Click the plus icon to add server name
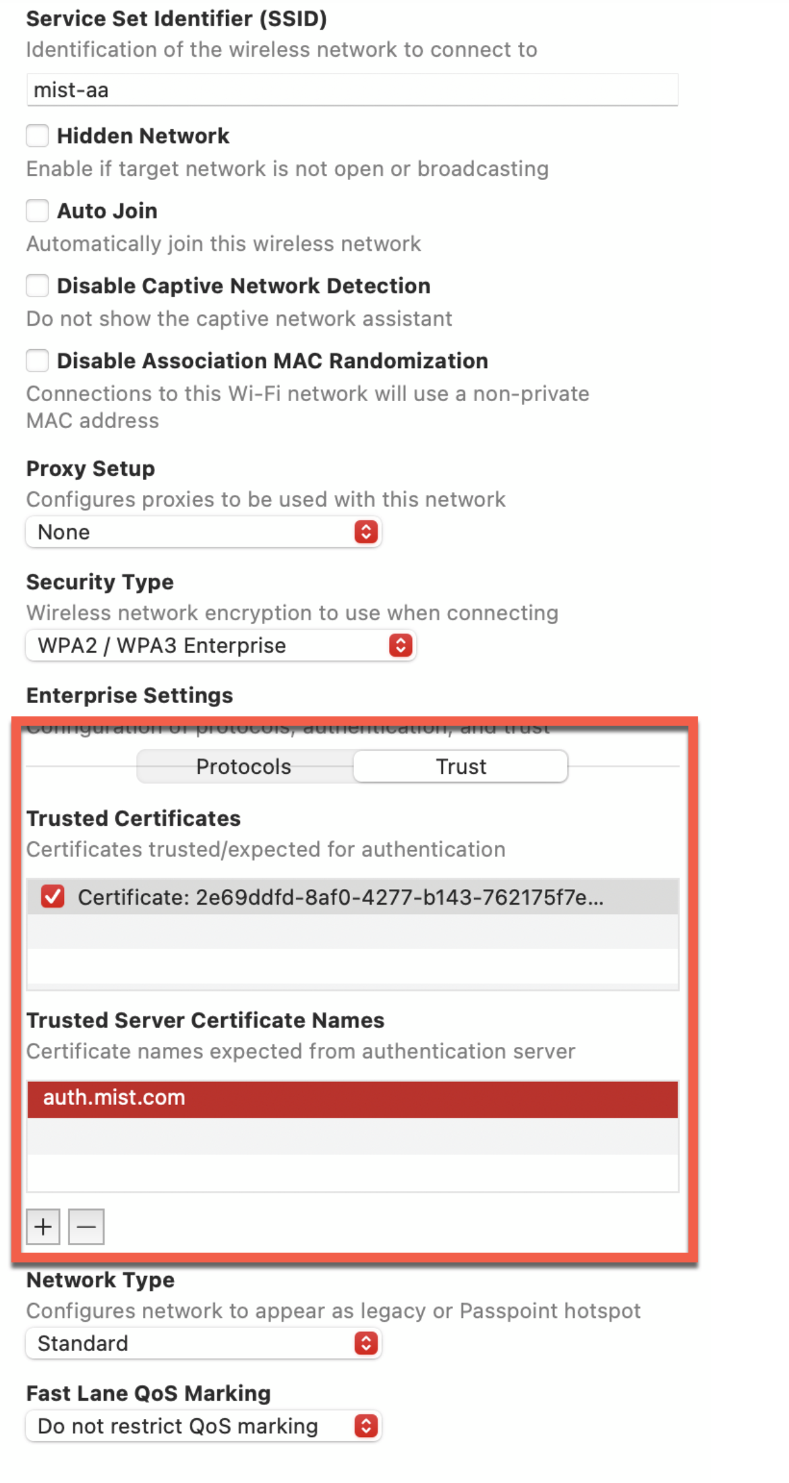Image resolution: width=789 pixels, height=1483 pixels. (x=43, y=1226)
